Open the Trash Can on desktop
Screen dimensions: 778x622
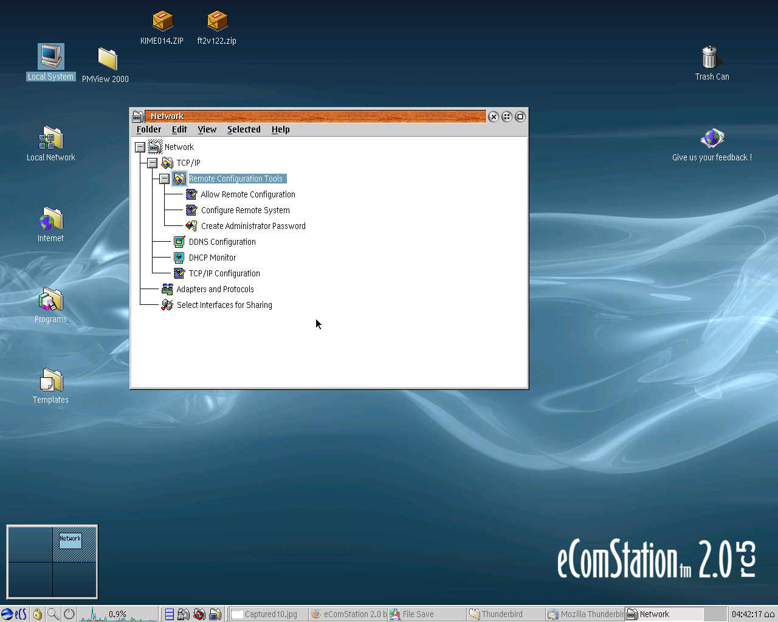(x=709, y=58)
